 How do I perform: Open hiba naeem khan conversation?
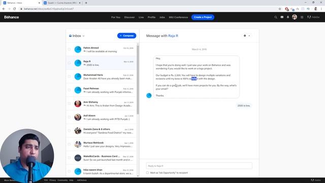click(102, 171)
